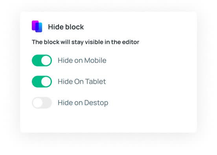The width and height of the screenshot is (217, 155).
Task: Turn off the Hide On Tablet switch
Action: [x=42, y=81]
